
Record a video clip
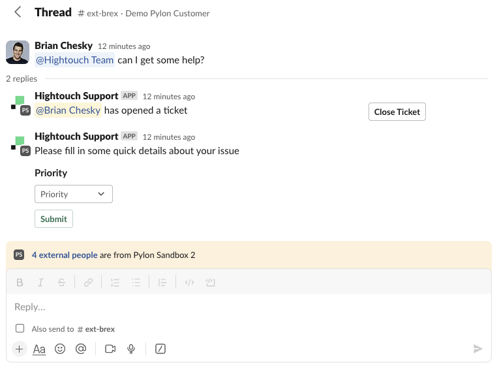click(x=110, y=349)
